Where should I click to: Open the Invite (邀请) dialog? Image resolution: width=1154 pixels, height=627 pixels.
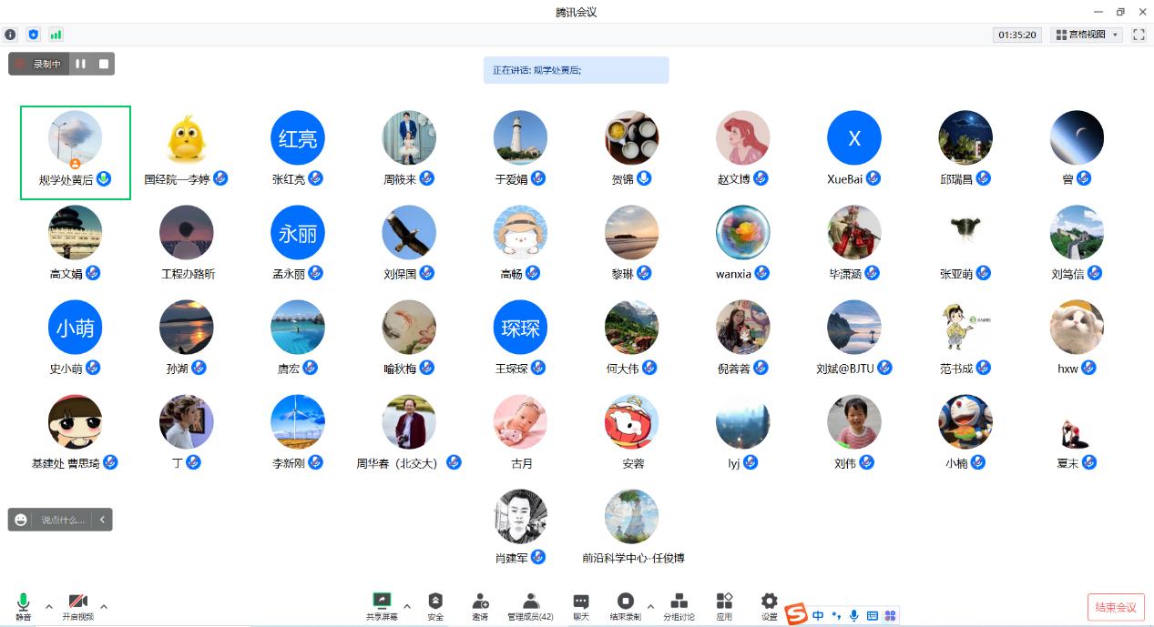pyautogui.click(x=480, y=605)
